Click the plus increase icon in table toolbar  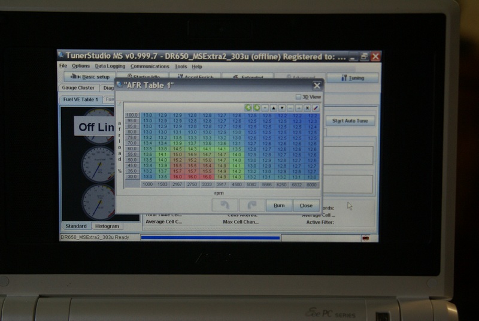[299, 108]
